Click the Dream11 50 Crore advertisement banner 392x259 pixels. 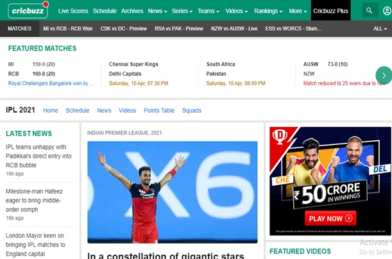point(330,181)
